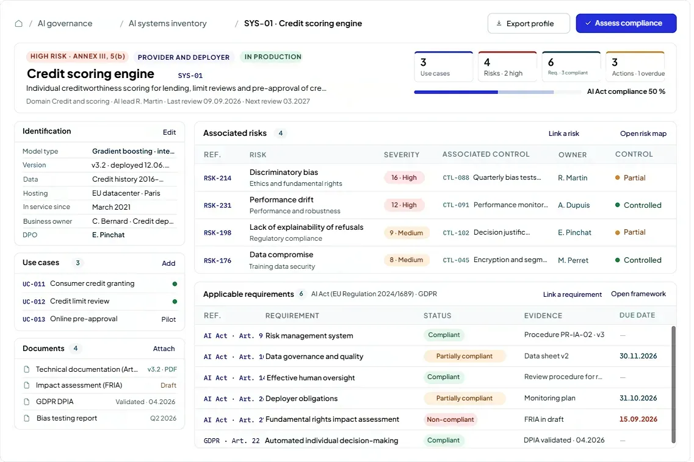The height and width of the screenshot is (462, 694).
Task: Open AI systems inventory breadcrumb
Action: click(167, 23)
